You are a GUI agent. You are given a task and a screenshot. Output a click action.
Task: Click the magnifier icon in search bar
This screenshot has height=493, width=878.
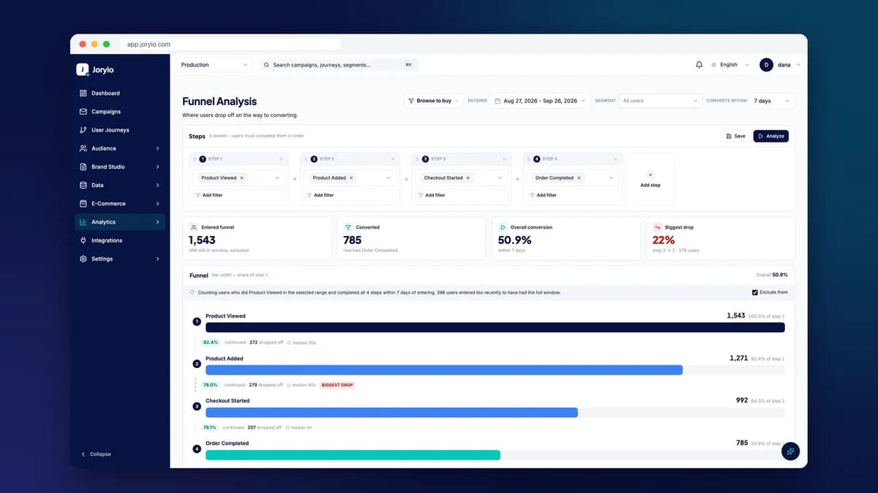coord(266,65)
